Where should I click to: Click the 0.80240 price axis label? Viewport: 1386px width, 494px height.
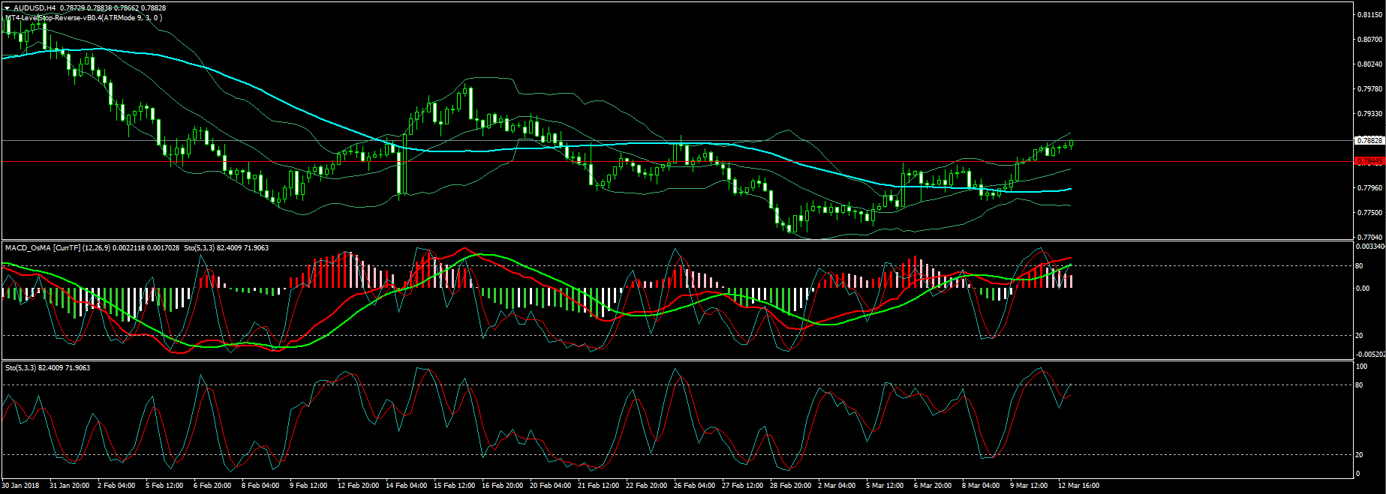point(1369,64)
